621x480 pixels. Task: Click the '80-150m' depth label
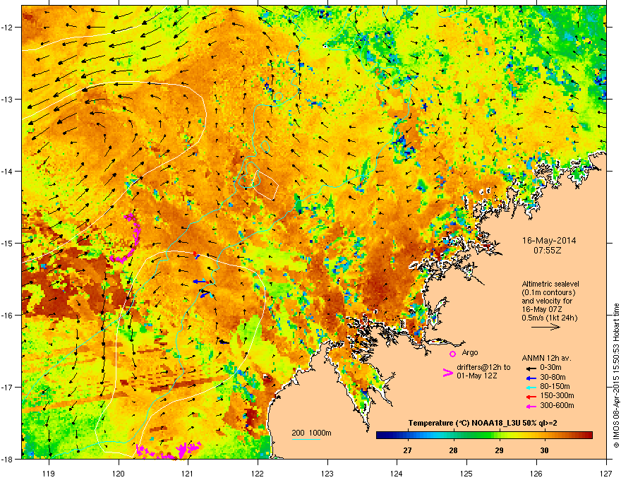click(555, 387)
